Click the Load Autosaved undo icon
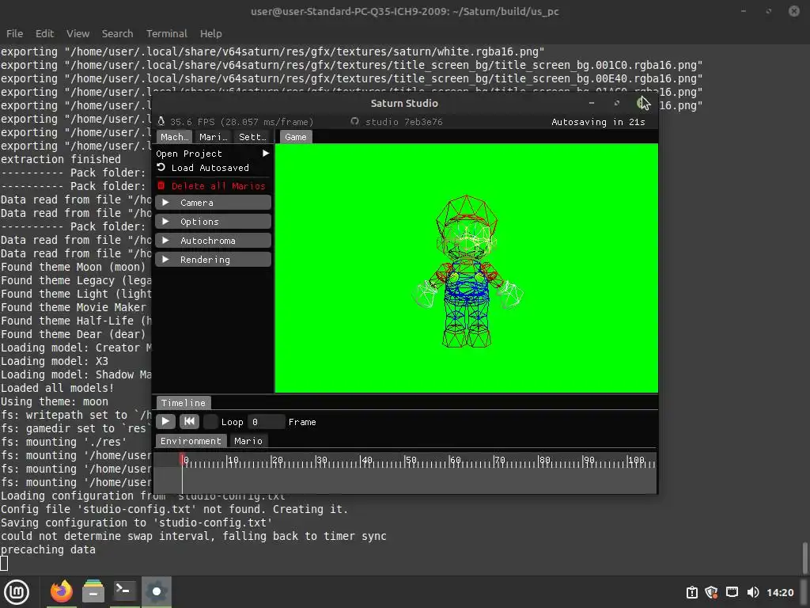 pos(161,167)
